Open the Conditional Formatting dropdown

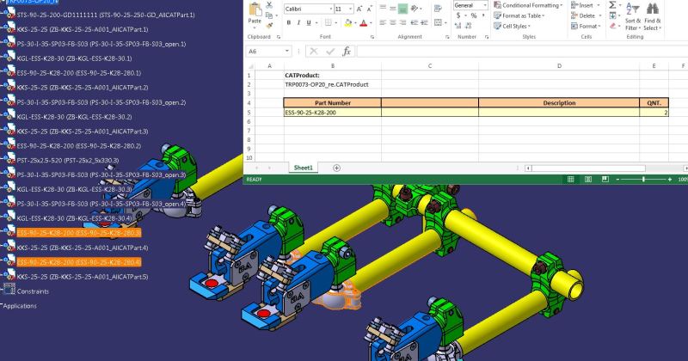click(528, 5)
